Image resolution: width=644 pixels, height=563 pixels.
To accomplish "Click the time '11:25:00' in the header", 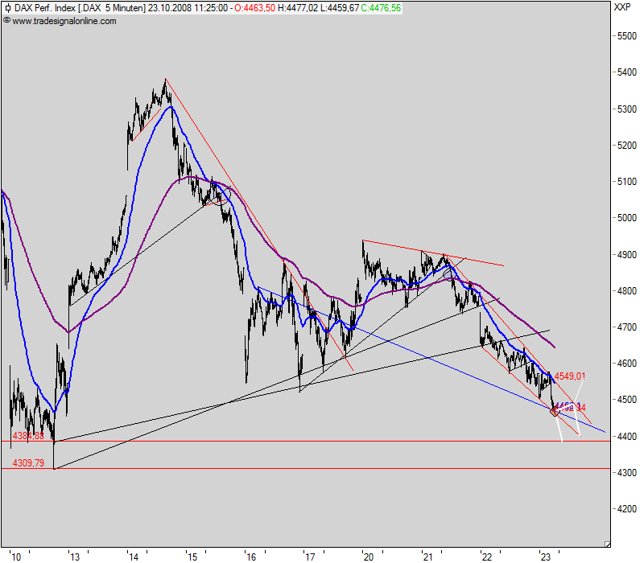I will click(x=211, y=8).
